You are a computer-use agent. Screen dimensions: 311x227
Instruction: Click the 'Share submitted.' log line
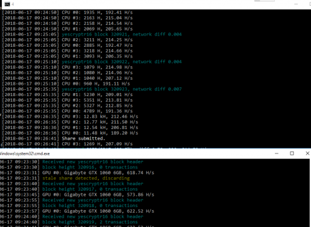(x=83, y=138)
